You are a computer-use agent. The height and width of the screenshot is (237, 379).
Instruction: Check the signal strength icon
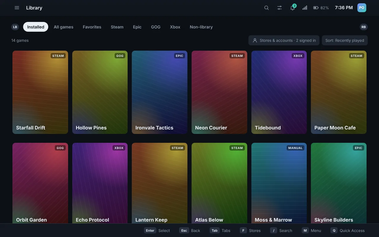tap(305, 8)
